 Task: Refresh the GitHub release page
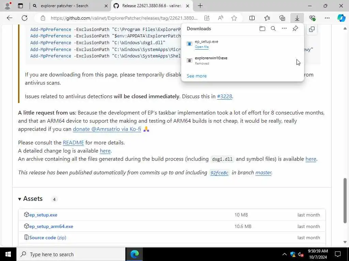pyautogui.click(x=25, y=18)
